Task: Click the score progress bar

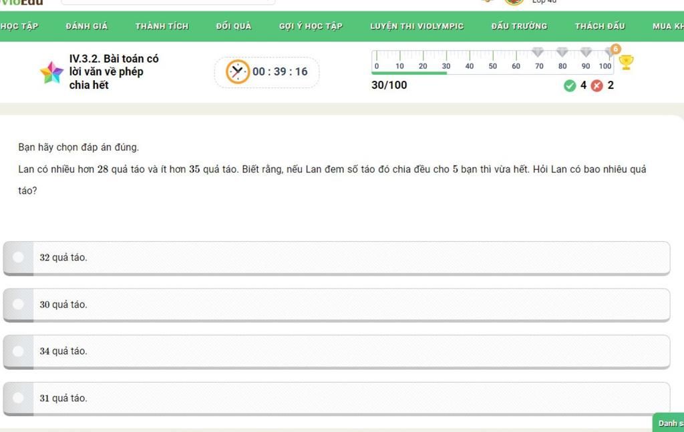Action: click(x=492, y=62)
